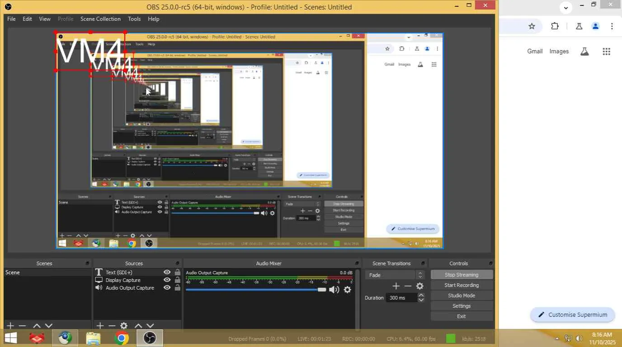
Task: Pop out the Scenes dock panel
Action: (87, 263)
